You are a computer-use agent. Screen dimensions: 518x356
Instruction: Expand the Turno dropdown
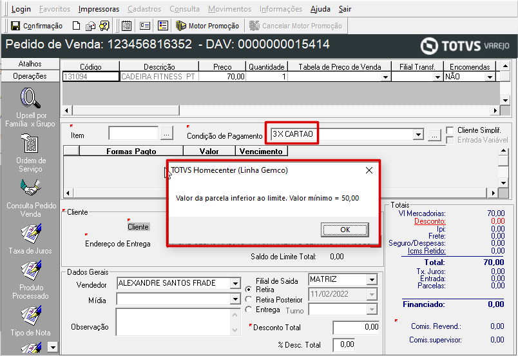[372, 310]
